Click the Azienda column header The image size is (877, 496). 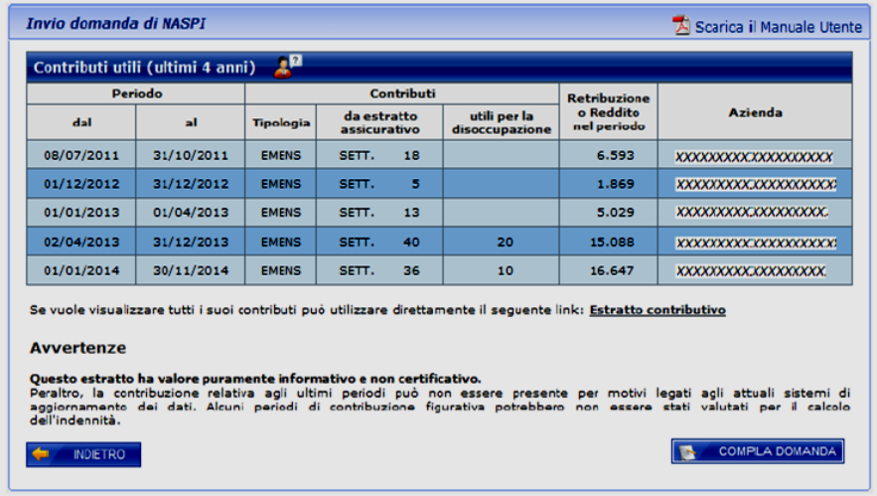click(754, 112)
